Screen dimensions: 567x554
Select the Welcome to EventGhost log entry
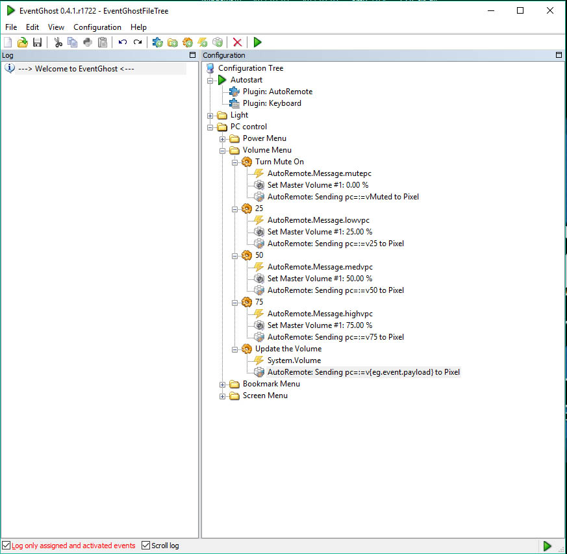76,69
